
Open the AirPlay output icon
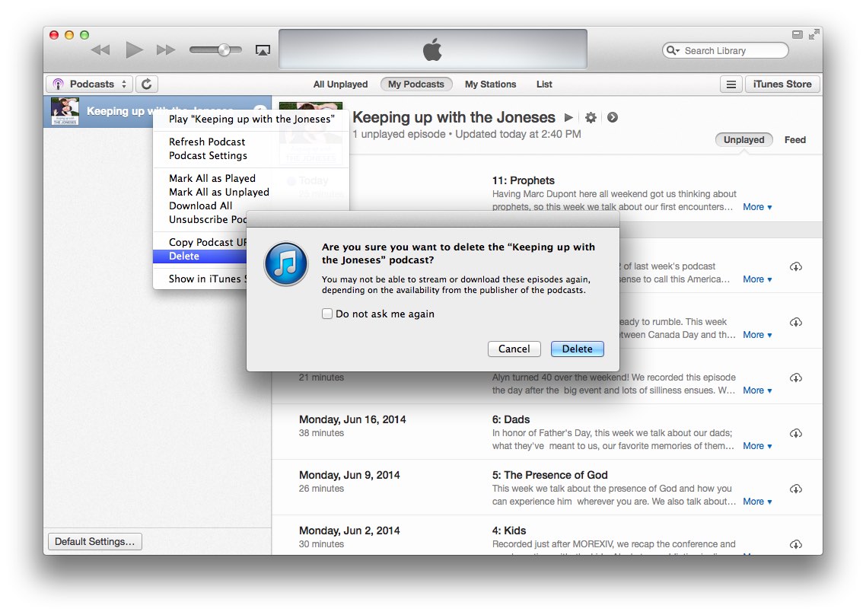(263, 51)
